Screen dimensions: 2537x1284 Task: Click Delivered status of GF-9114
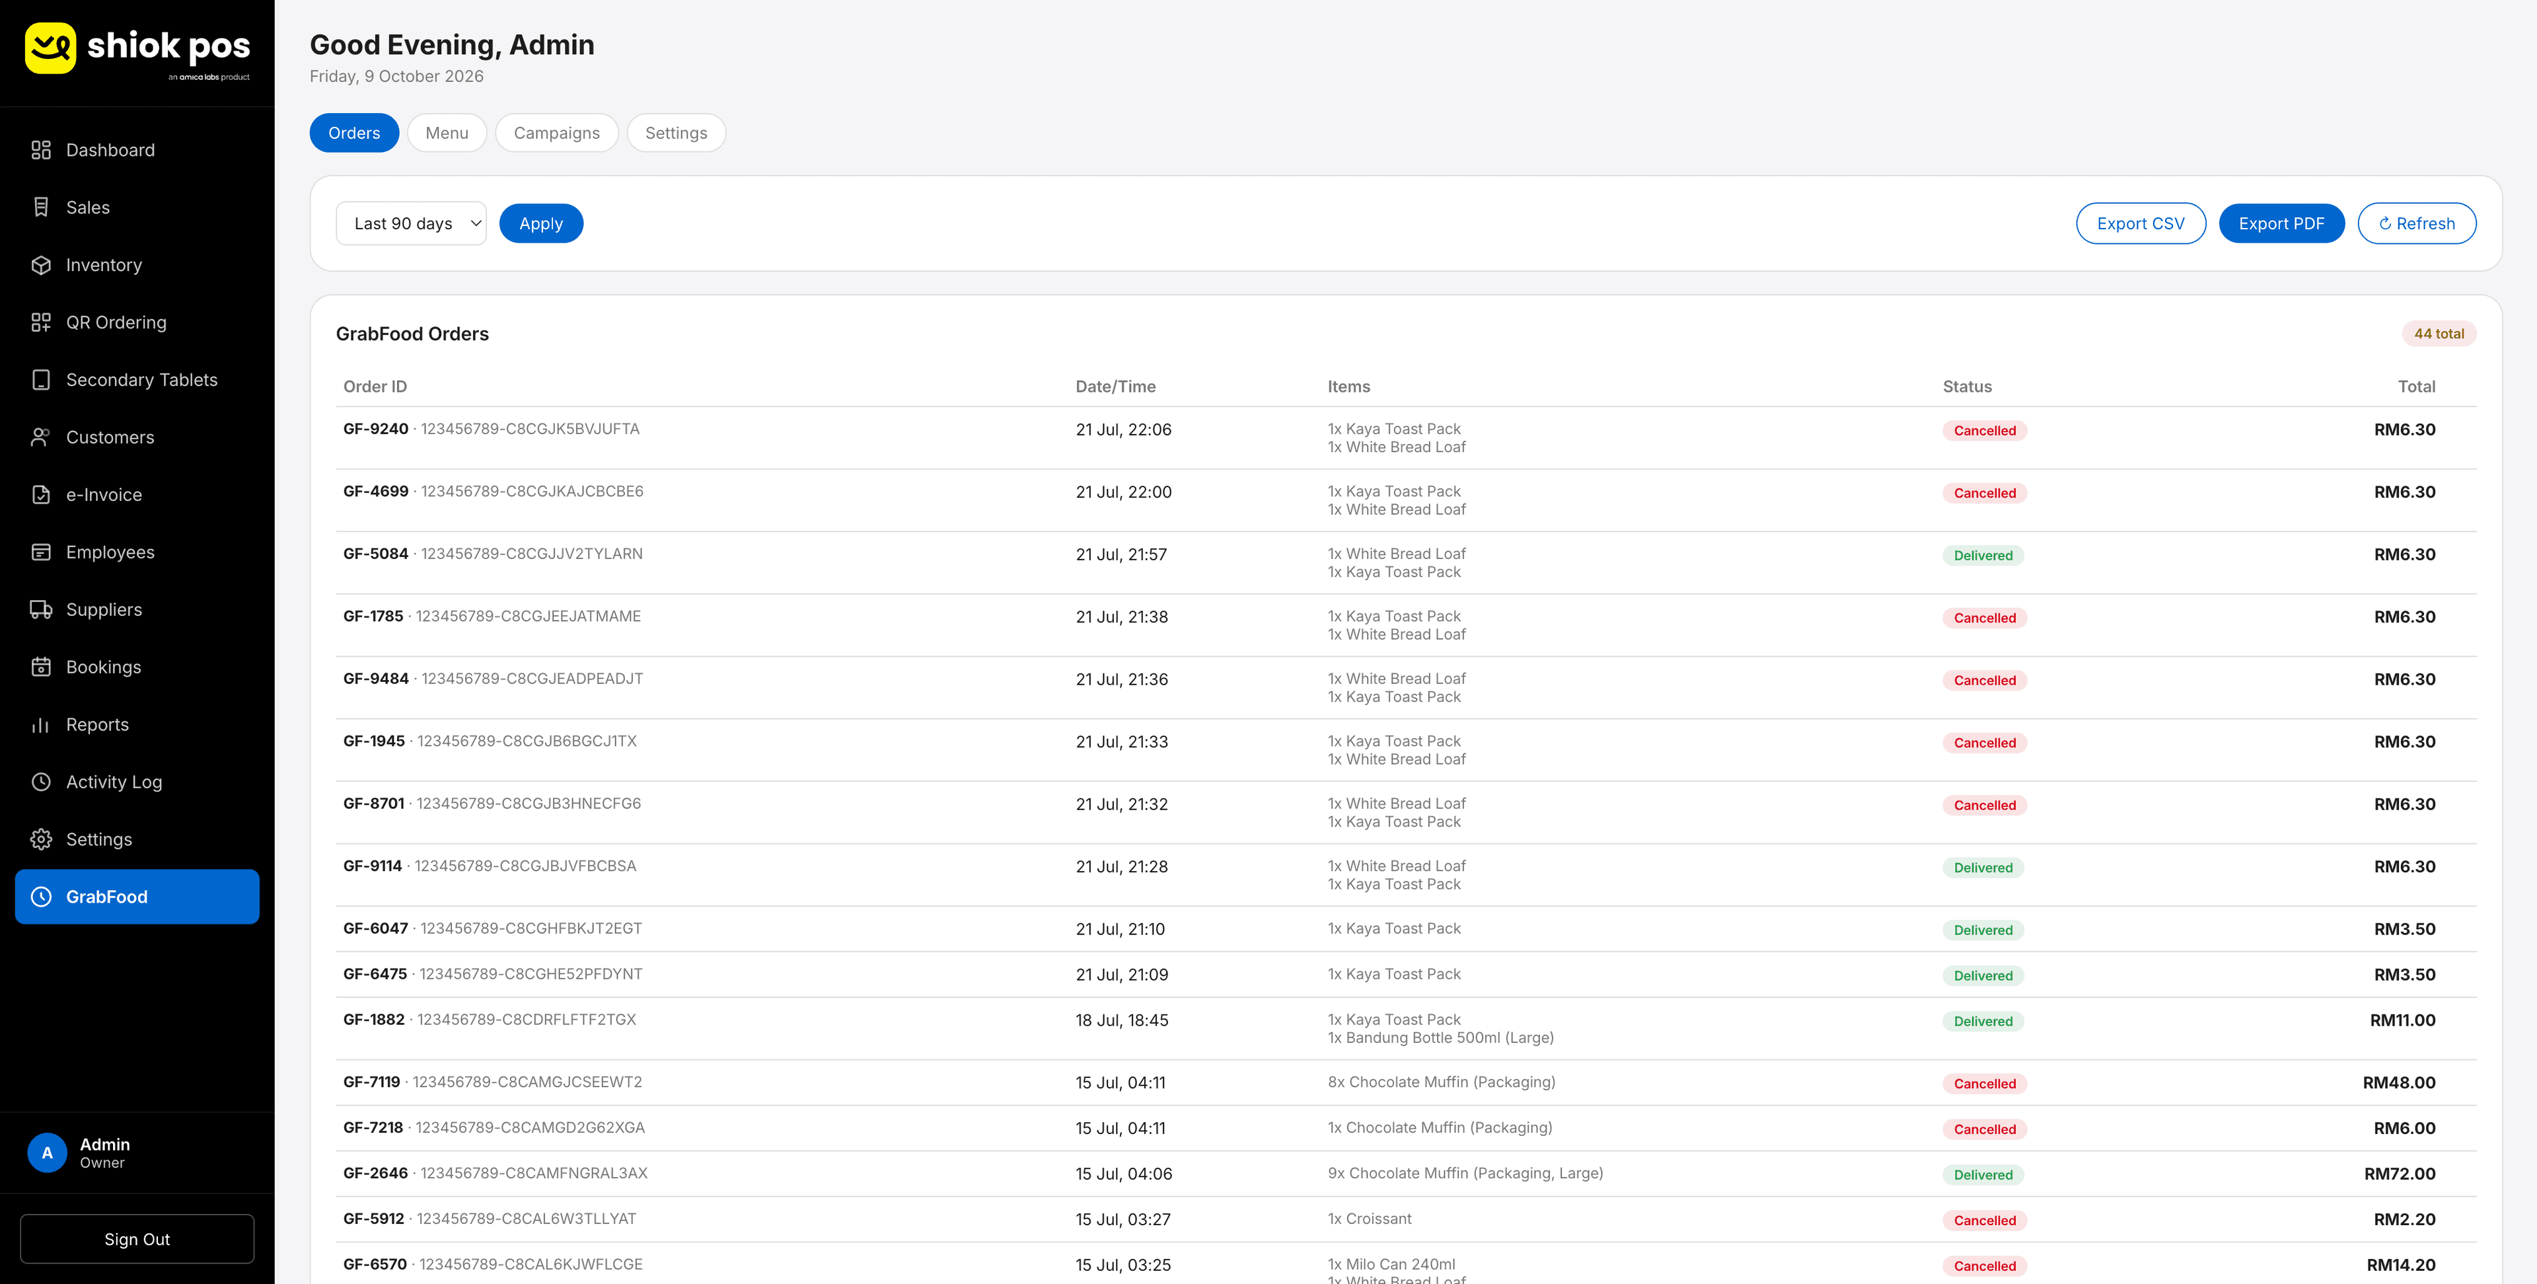point(1983,868)
